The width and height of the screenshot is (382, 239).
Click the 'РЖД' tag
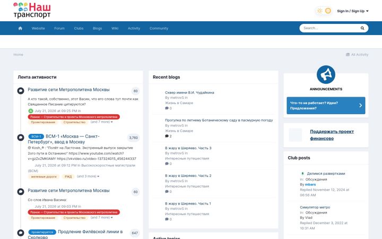[68, 176]
